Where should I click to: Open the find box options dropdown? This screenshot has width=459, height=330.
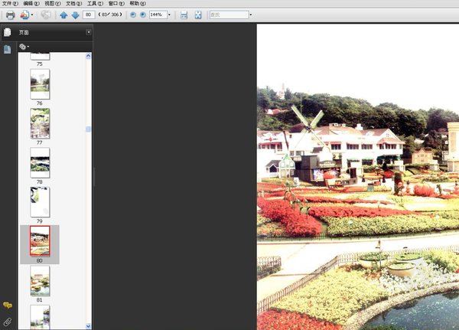click(x=251, y=15)
